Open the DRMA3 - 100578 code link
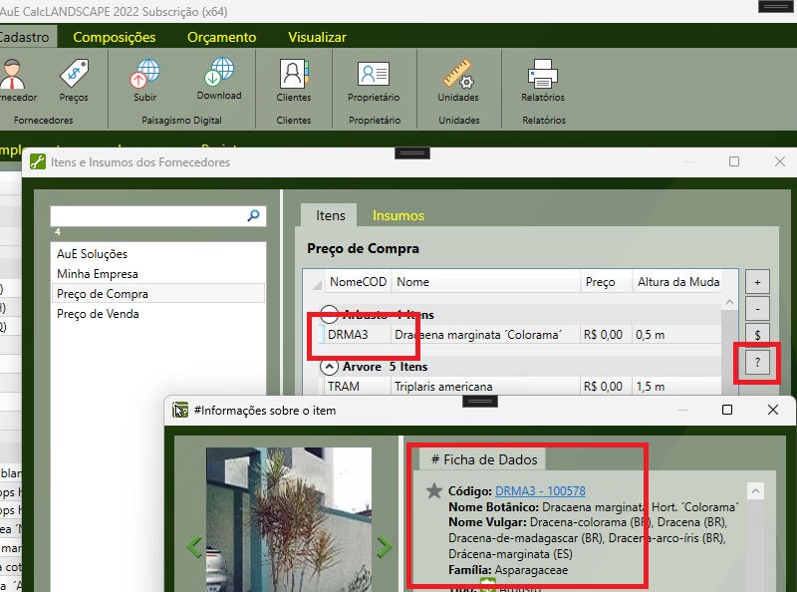 coord(540,491)
